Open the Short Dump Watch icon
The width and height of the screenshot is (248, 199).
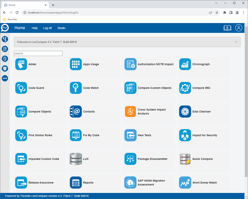click(x=185, y=182)
